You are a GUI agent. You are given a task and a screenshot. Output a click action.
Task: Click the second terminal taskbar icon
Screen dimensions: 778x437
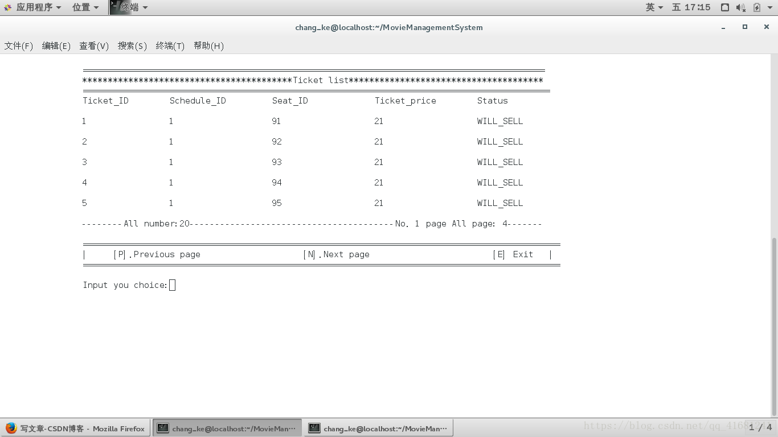tap(314, 428)
